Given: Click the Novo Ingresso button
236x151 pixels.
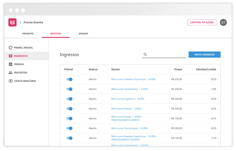Looking at the screenshot, I should click(205, 55).
